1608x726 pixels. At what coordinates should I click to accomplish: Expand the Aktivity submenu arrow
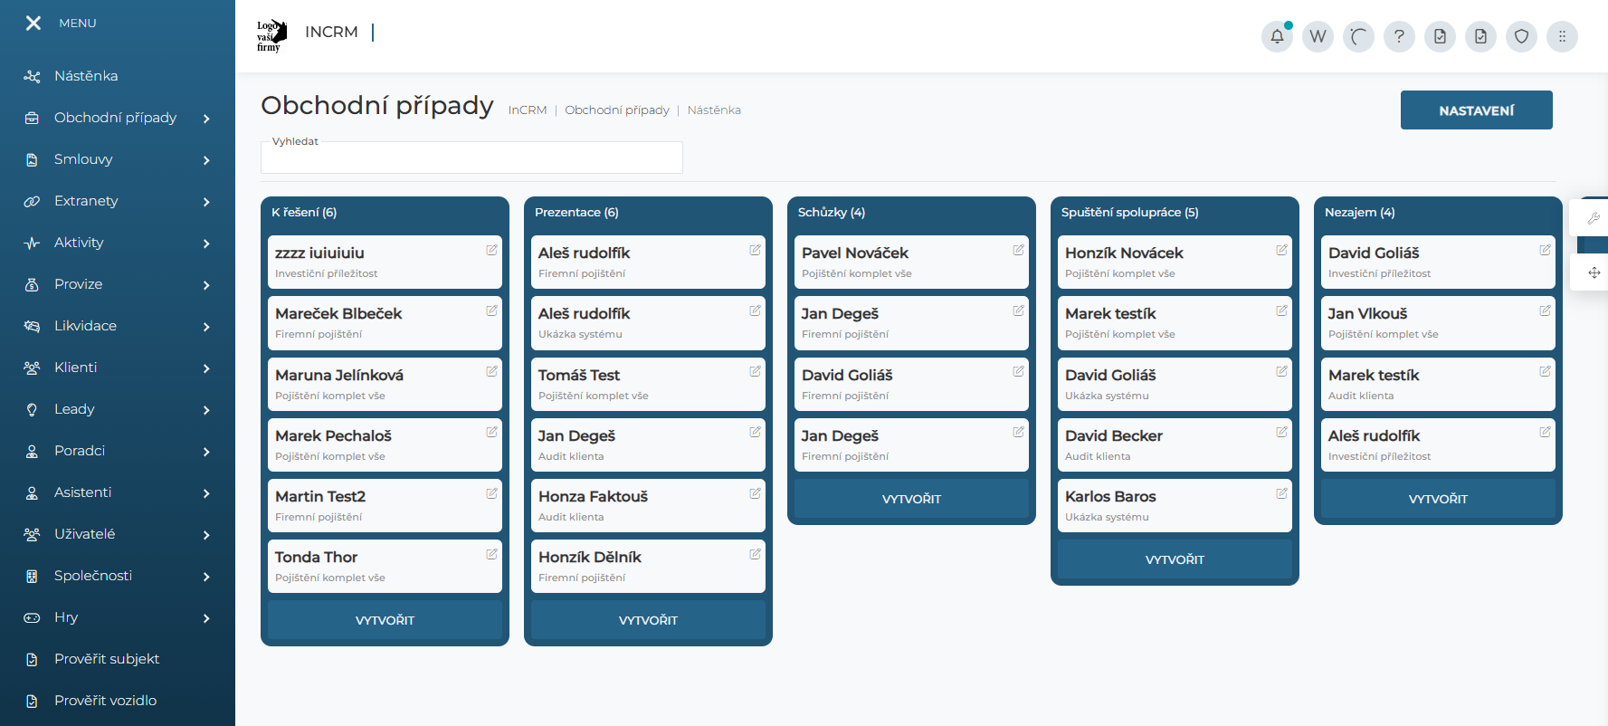(x=206, y=244)
